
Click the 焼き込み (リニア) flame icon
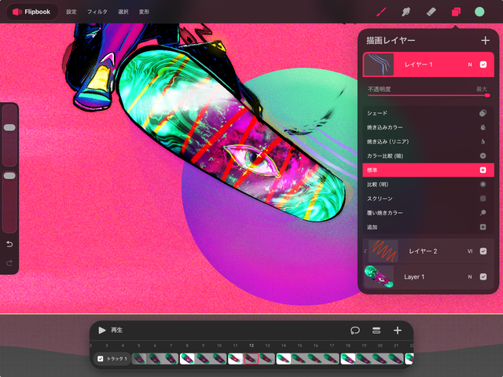(x=483, y=141)
